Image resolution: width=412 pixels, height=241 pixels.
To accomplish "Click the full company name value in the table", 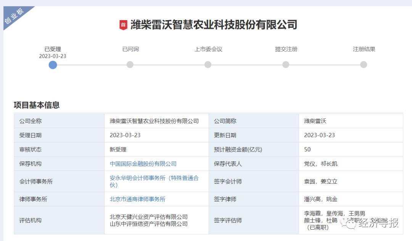I will click(x=154, y=121).
